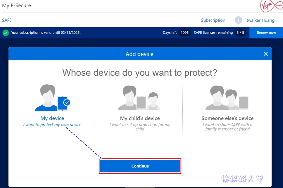Click the green subscription-valid checkmark icon
283x188 pixels.
pyautogui.click(x=6, y=33)
